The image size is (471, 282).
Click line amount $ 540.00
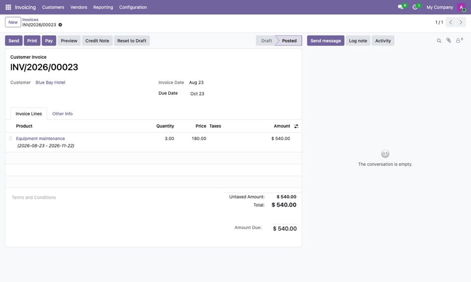pos(281,139)
